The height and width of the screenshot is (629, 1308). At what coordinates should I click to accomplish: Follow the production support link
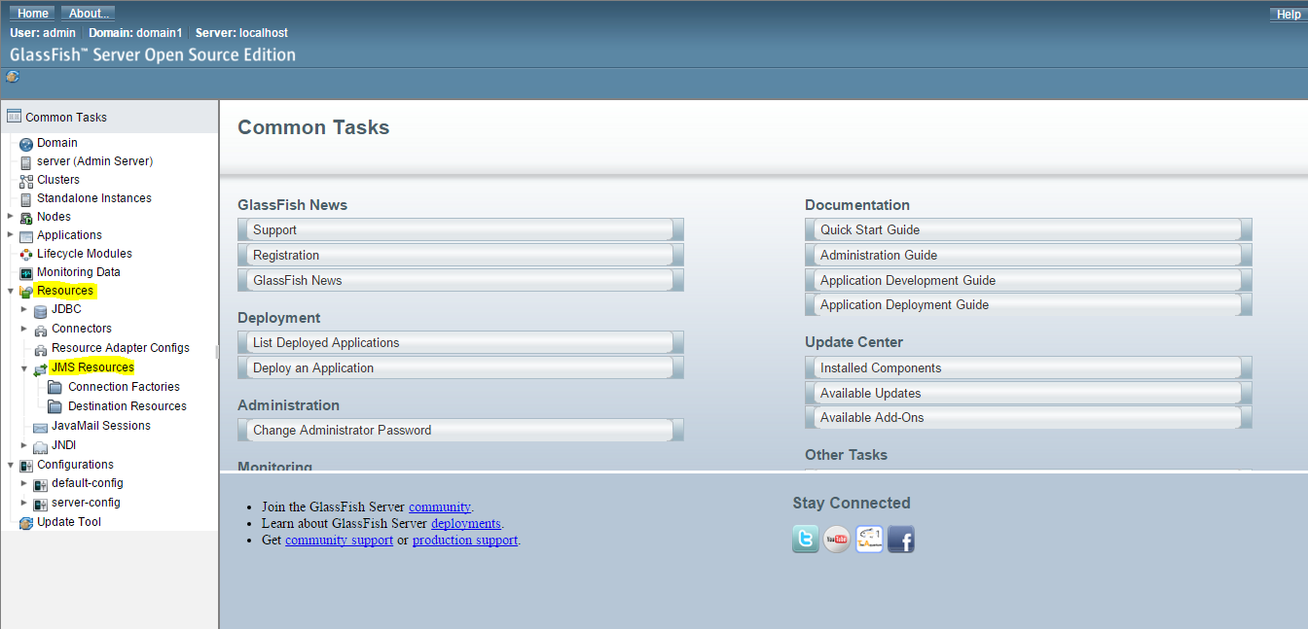coord(465,540)
